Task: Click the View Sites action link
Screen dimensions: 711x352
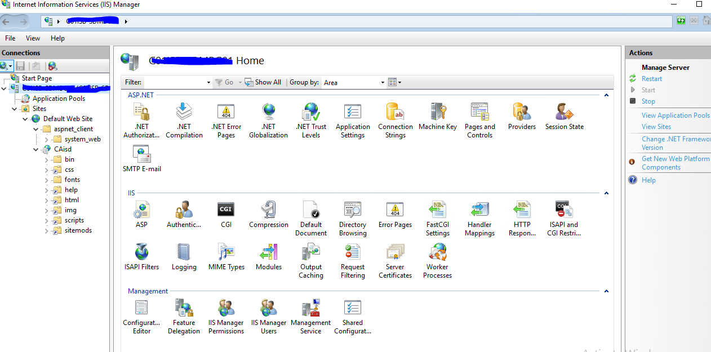Action: click(x=656, y=127)
